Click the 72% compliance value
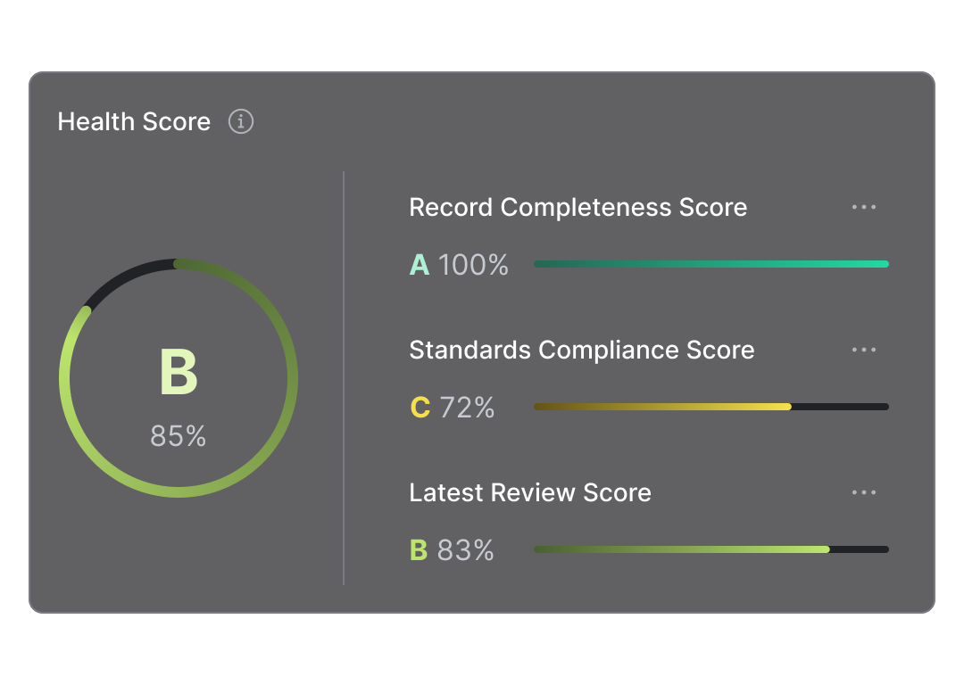 coord(467,408)
